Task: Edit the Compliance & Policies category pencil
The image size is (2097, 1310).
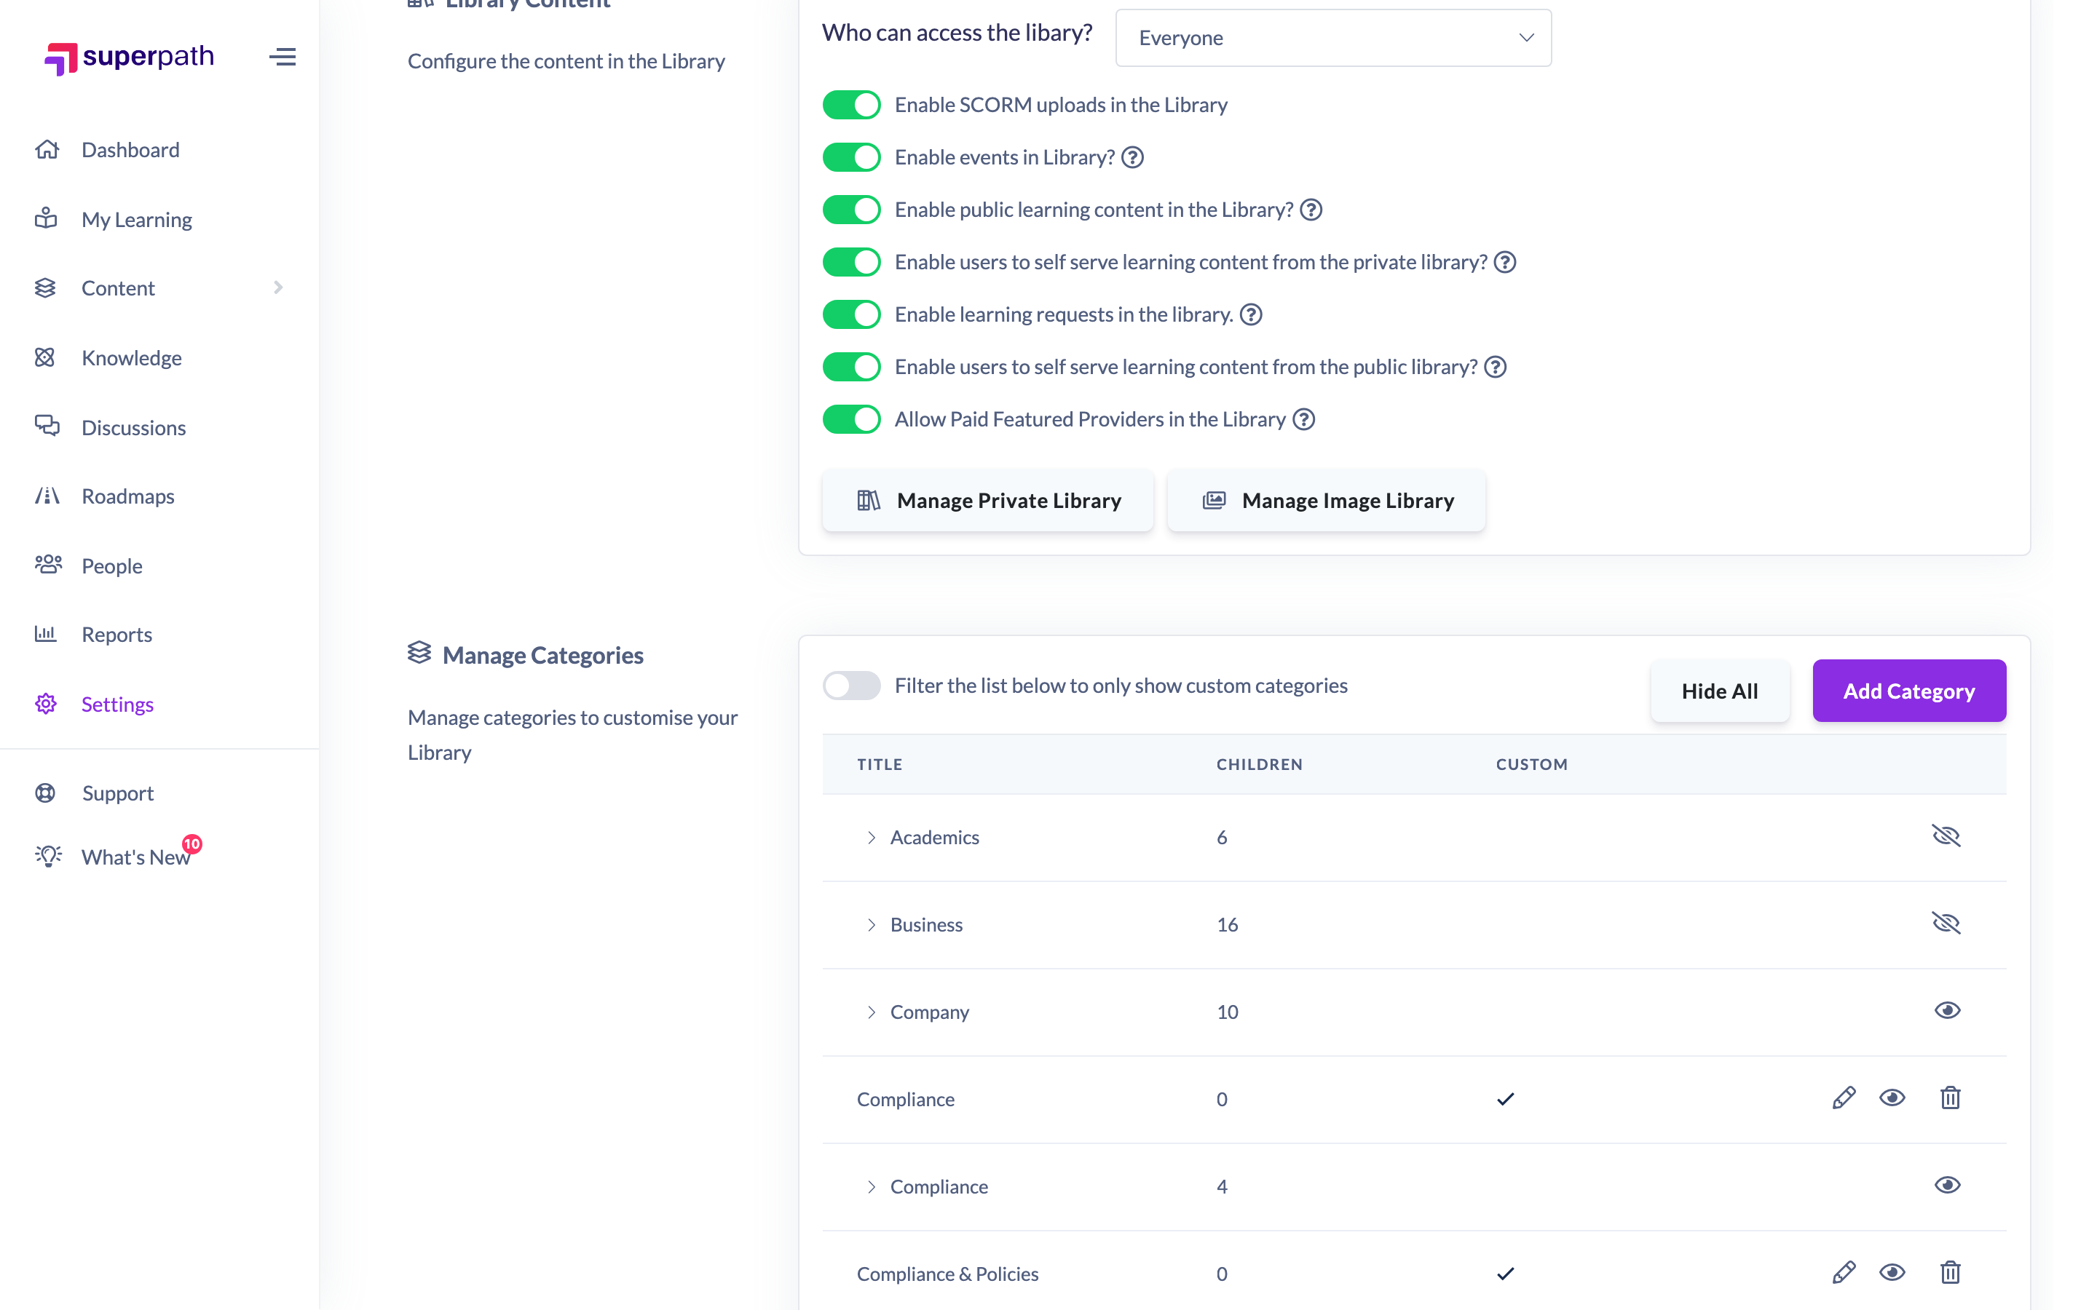Action: [x=1844, y=1273]
